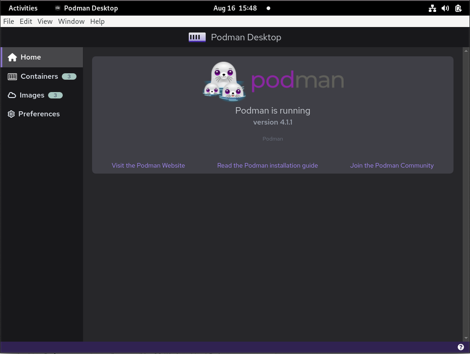Open the File menu
Image resolution: width=470 pixels, height=354 pixels.
[x=9, y=21]
